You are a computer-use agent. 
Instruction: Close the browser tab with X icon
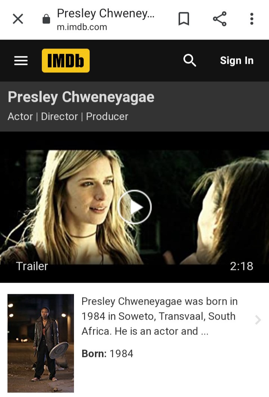pyautogui.click(x=18, y=19)
